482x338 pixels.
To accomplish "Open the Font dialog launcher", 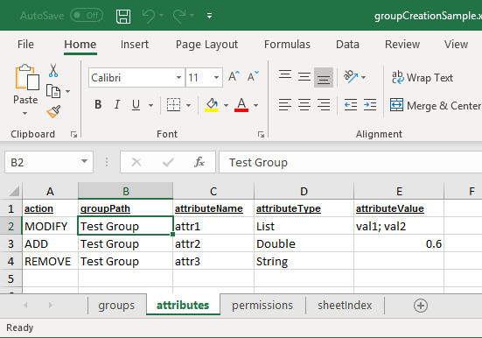I will [261, 134].
